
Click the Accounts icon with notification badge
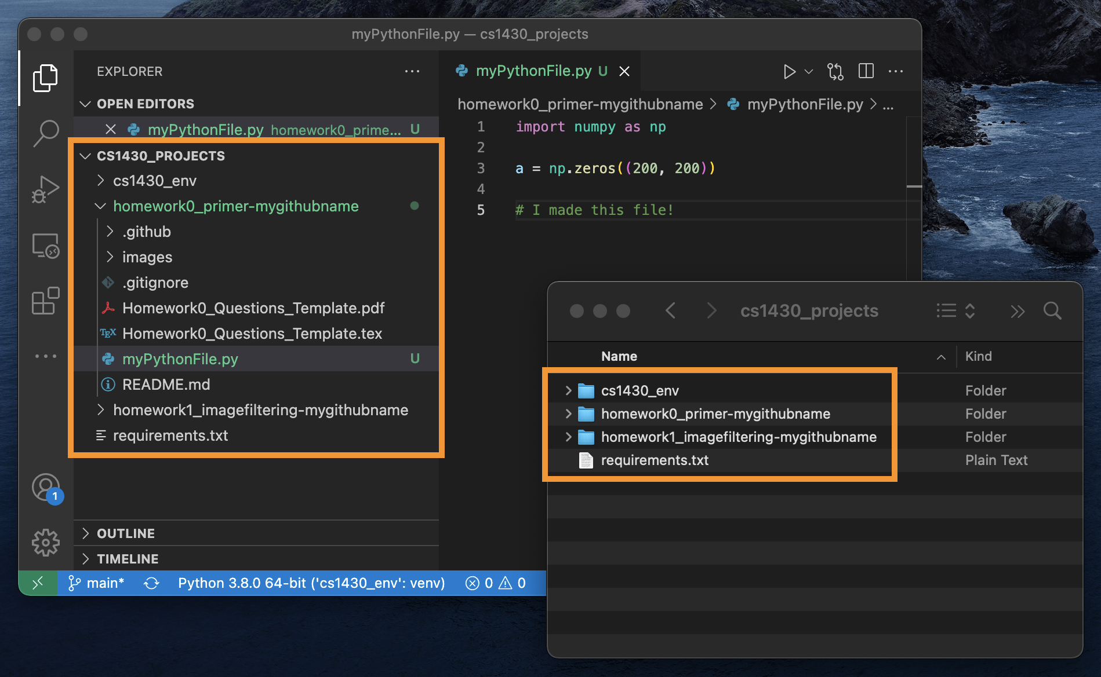pos(45,488)
